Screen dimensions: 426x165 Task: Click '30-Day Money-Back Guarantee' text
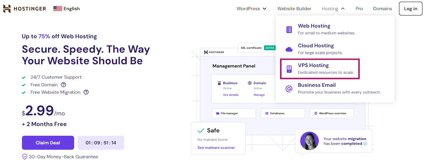click(63, 157)
